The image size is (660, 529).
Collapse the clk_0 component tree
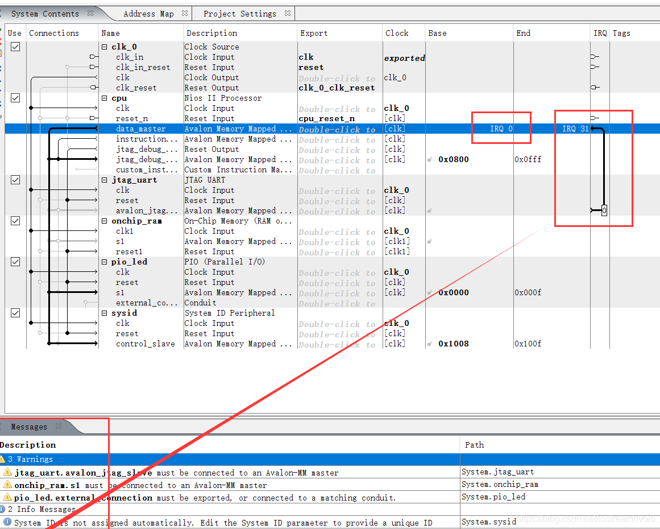tap(105, 47)
